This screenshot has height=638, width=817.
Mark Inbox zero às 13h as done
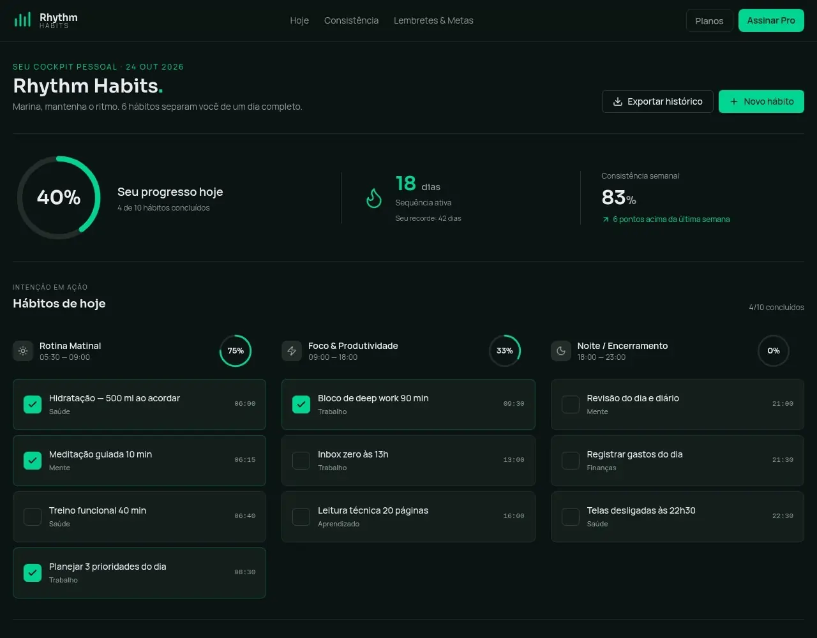tap(301, 461)
